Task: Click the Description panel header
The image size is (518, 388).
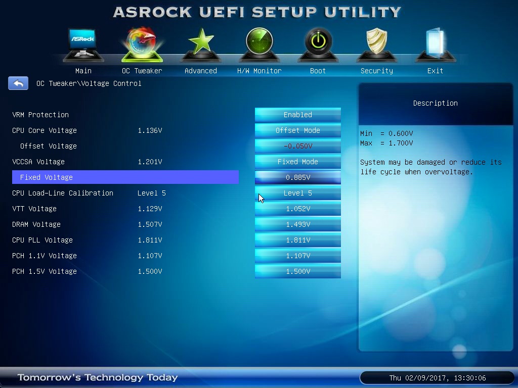Action: 436,103
